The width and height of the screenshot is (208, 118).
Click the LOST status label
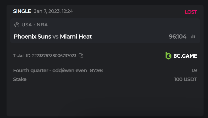pos(191,12)
